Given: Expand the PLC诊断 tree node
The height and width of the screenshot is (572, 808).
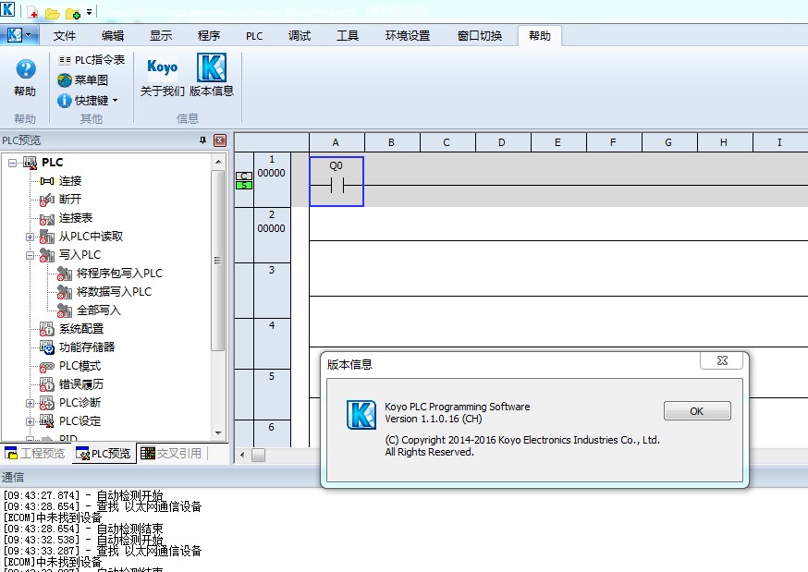Looking at the screenshot, I should tap(31, 403).
